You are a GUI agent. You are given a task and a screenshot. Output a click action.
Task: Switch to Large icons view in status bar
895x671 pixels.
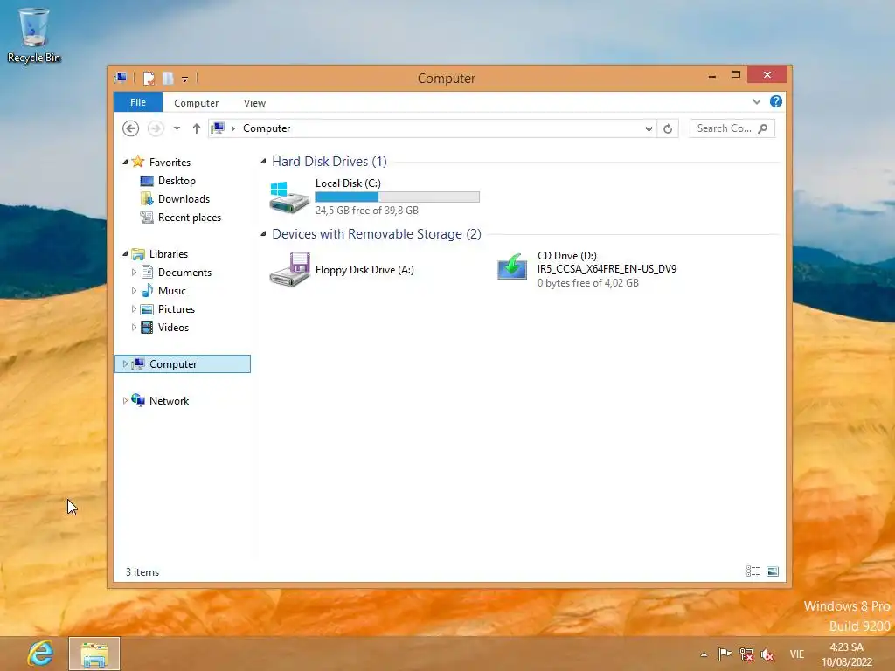pos(773,571)
